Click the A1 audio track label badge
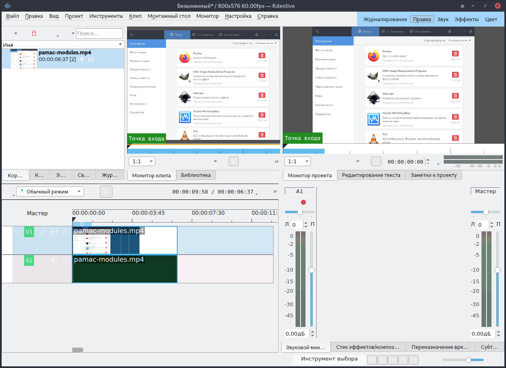This screenshot has width=506, height=368. tap(29, 260)
